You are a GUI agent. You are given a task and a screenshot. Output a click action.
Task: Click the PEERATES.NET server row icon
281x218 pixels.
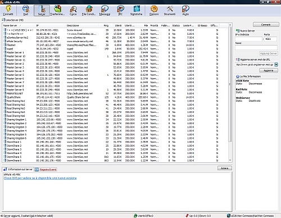(x=5, y=93)
